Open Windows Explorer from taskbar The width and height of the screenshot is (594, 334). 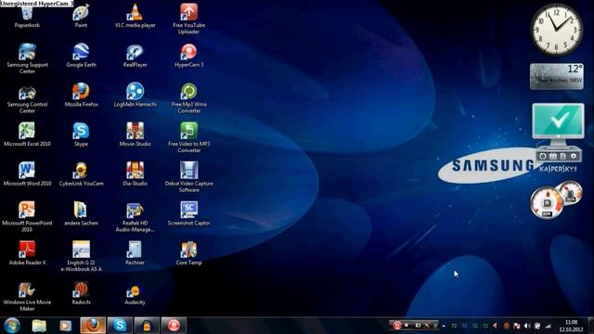click(x=39, y=326)
